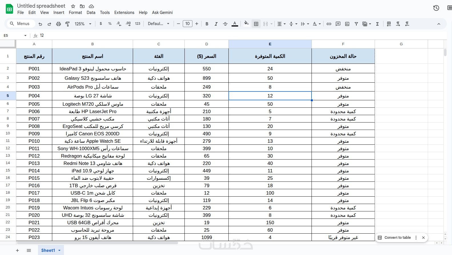Image resolution: width=452 pixels, height=255 pixels.
Task: Open the text color picker
Action: pyautogui.click(x=235, y=24)
